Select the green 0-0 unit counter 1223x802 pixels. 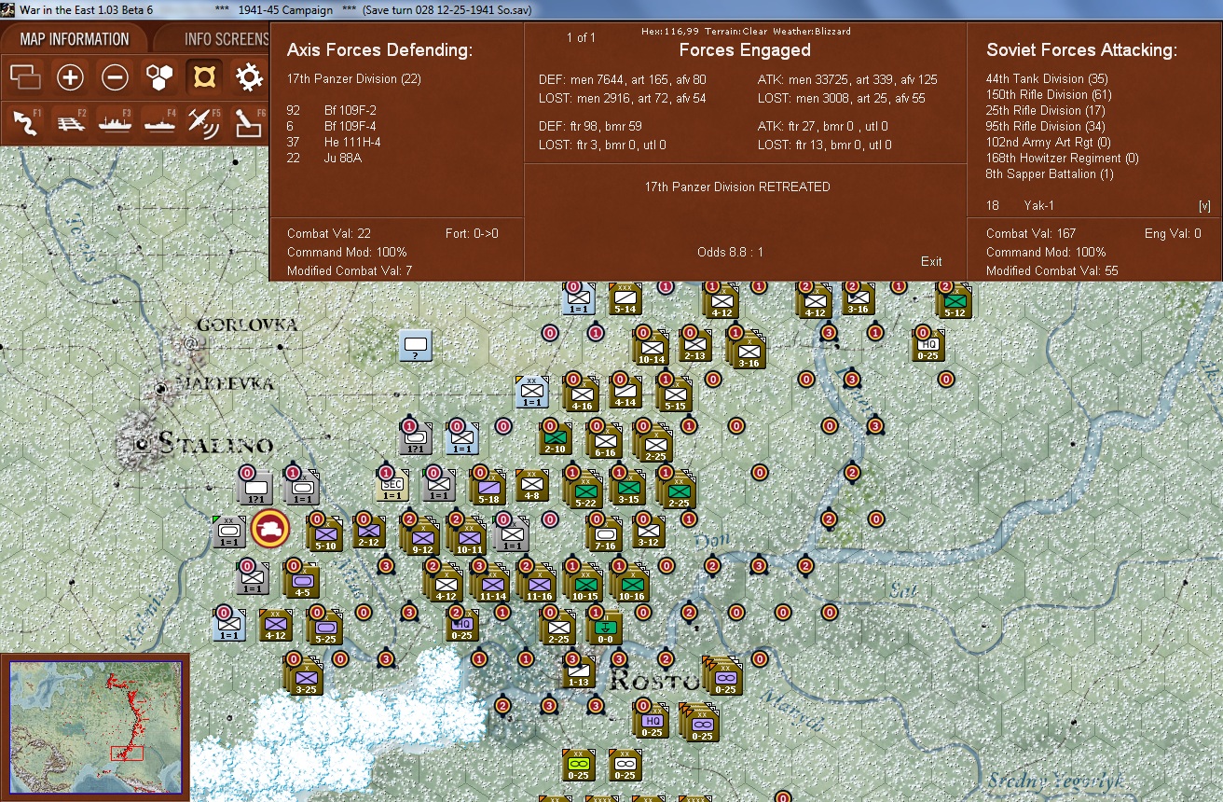click(604, 626)
